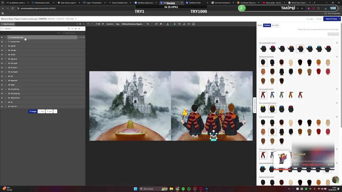The image size is (342, 192).
Task: Click the Reload preview button
Action: pos(333,34)
